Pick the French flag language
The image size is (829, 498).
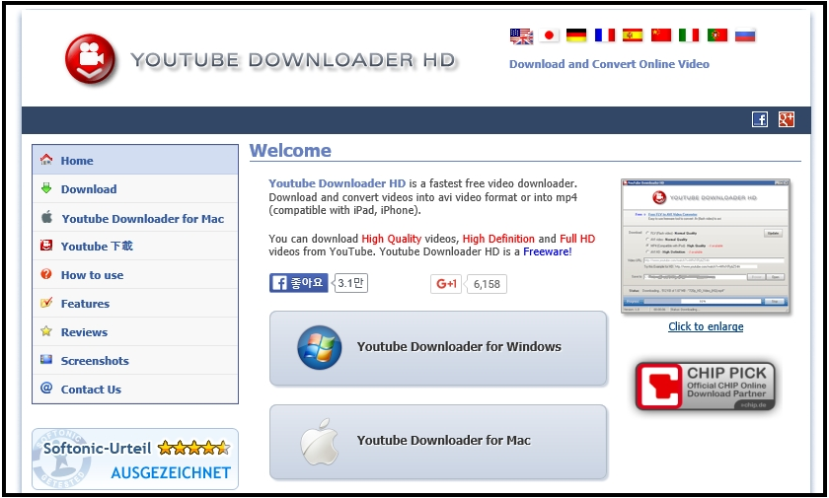point(604,36)
